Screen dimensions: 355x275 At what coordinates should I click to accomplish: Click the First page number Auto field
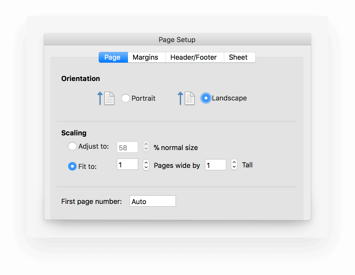click(152, 201)
